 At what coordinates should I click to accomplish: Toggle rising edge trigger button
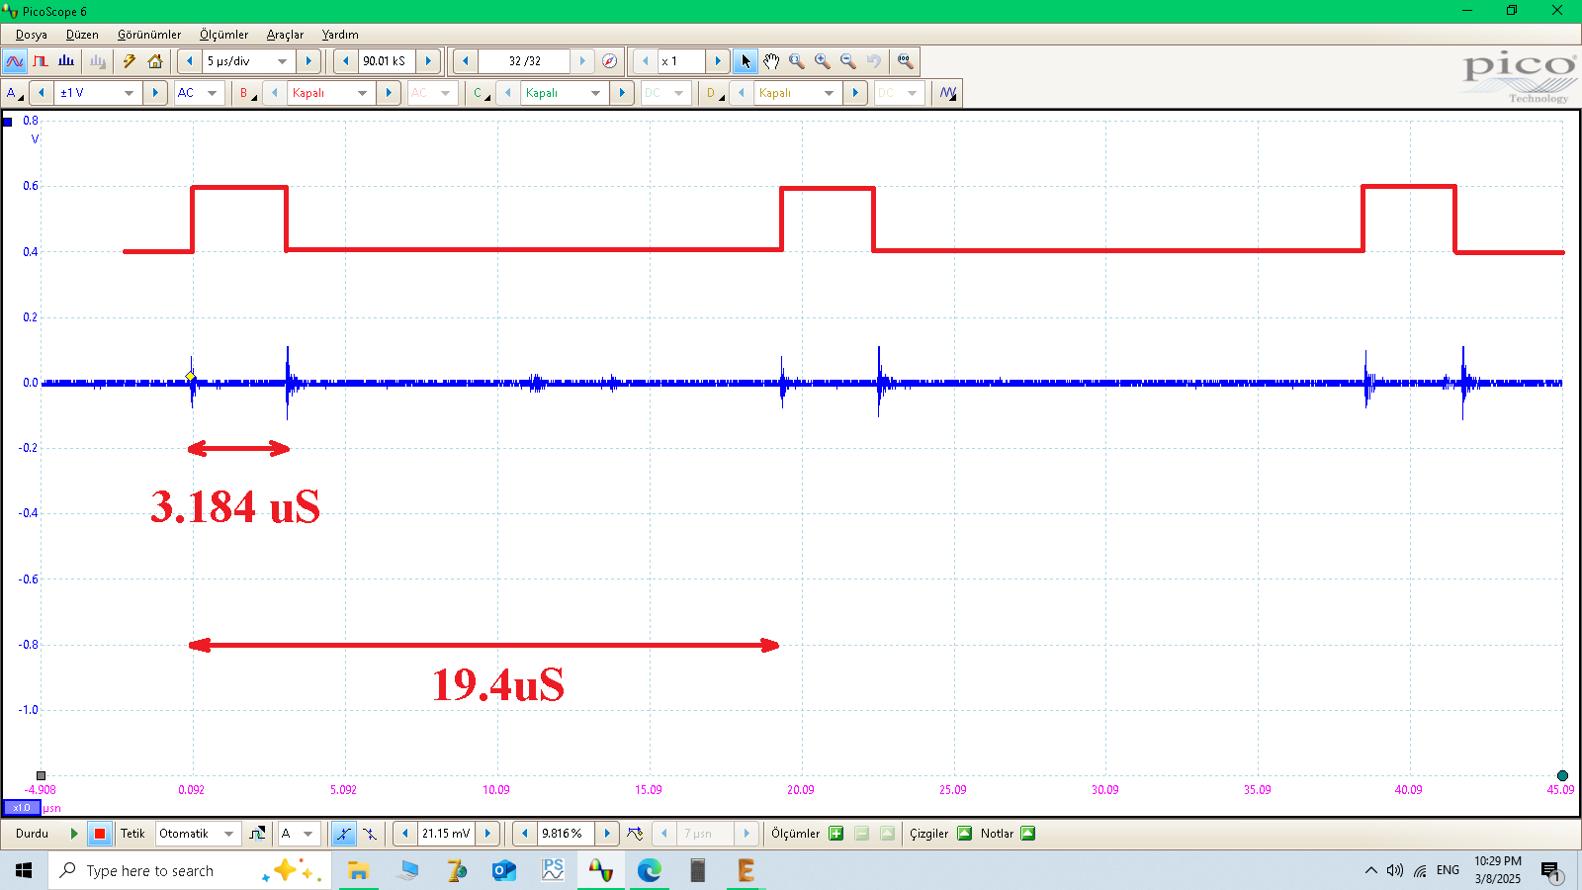343,834
